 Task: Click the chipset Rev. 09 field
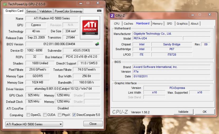[206, 44]
